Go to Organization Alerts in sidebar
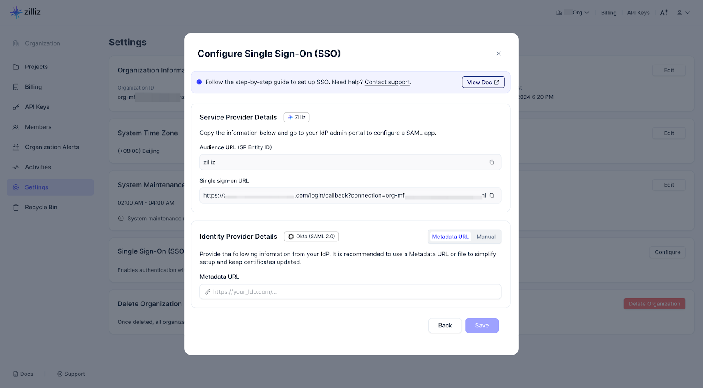The image size is (703, 388). (x=52, y=147)
